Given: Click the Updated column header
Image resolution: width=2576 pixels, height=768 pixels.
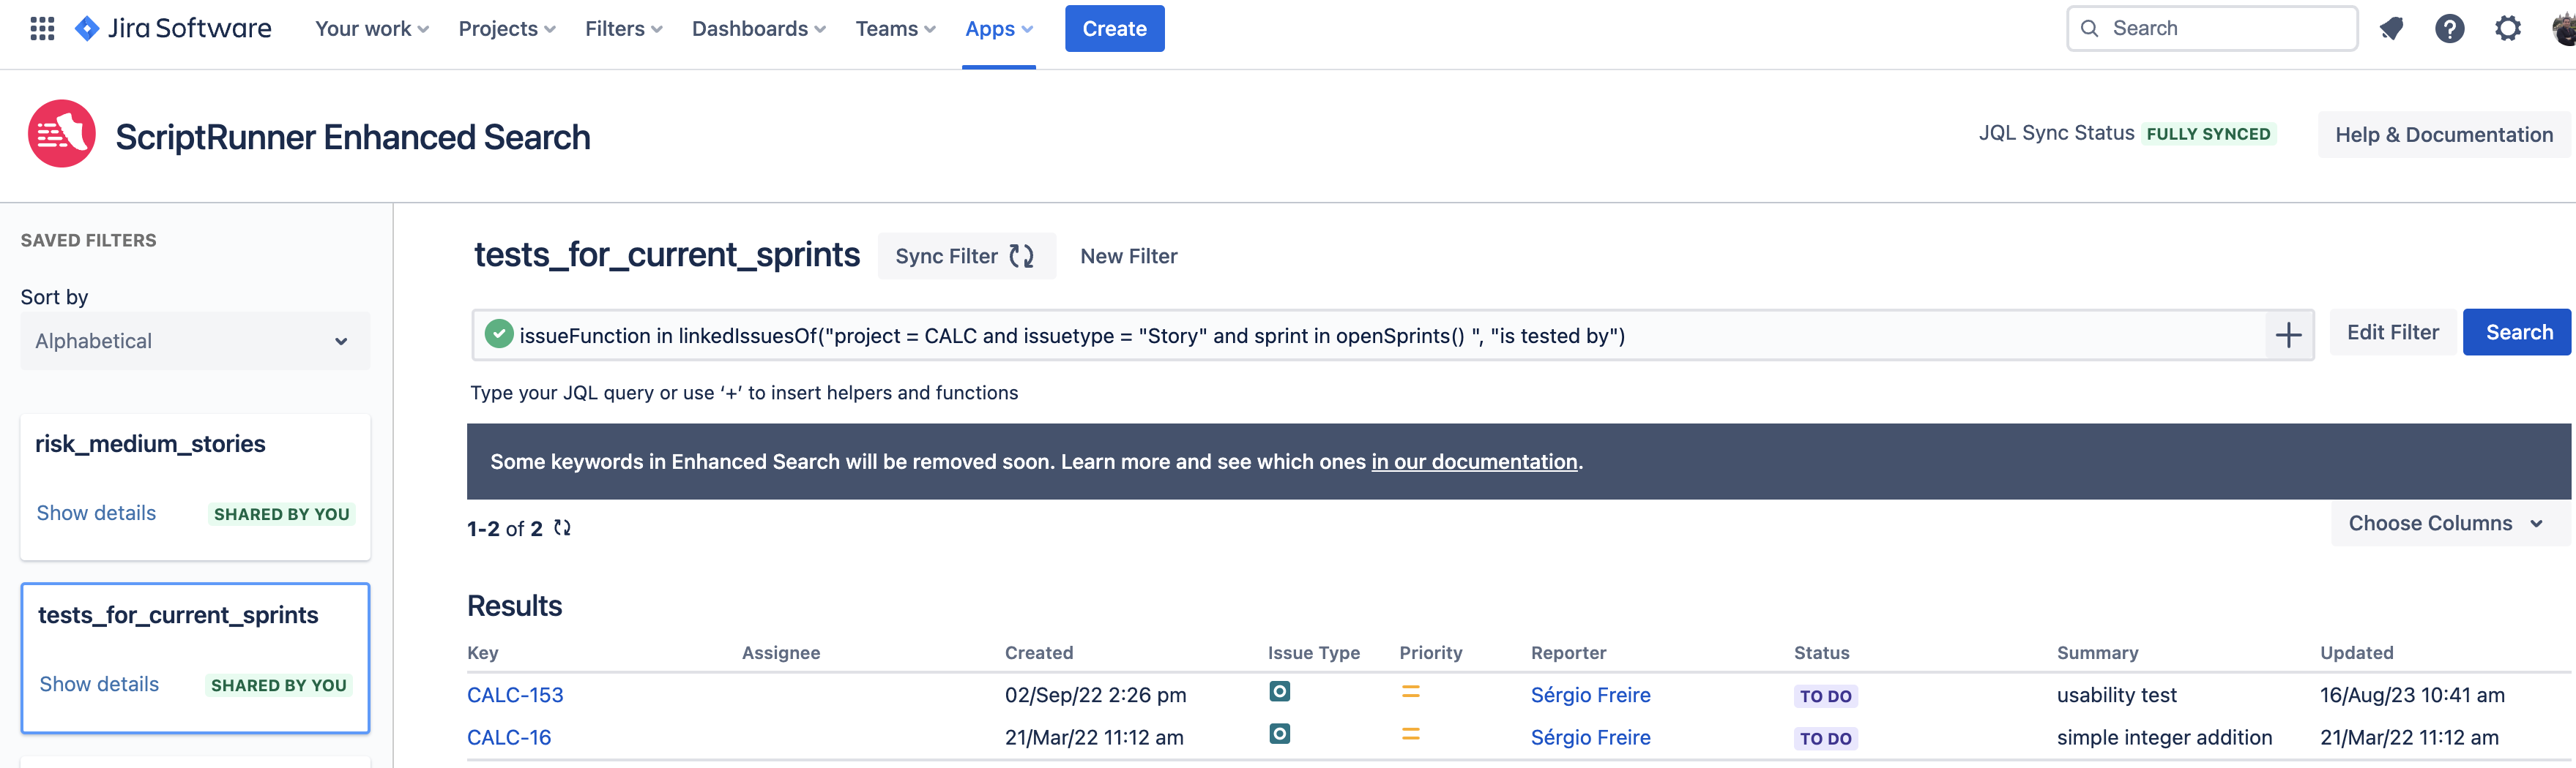Looking at the screenshot, I should (2356, 653).
